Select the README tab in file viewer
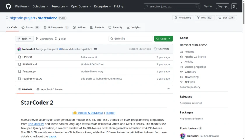The width and height of the screenshot is (245, 140). 25,89
